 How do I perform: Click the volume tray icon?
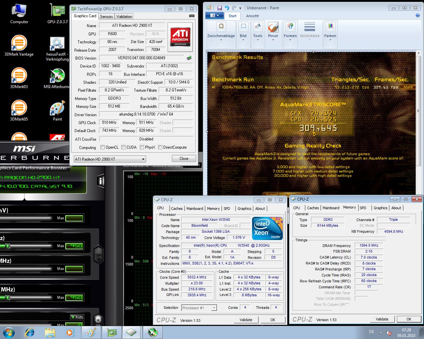[x=389, y=332]
